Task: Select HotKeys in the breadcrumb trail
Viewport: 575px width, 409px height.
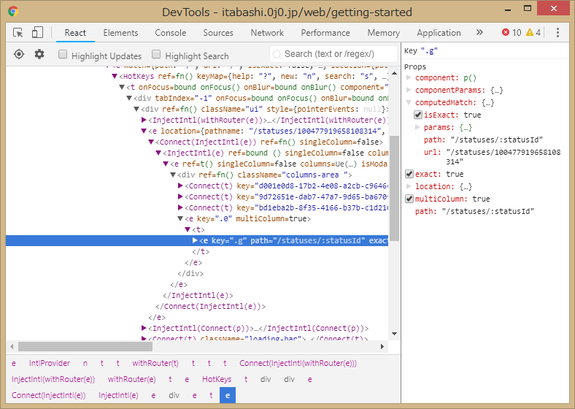Action: [217, 379]
